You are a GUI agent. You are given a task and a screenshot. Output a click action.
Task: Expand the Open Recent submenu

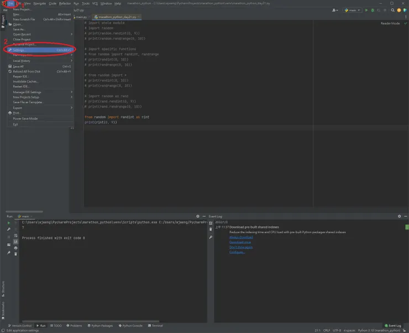pyautogui.click(x=22, y=34)
